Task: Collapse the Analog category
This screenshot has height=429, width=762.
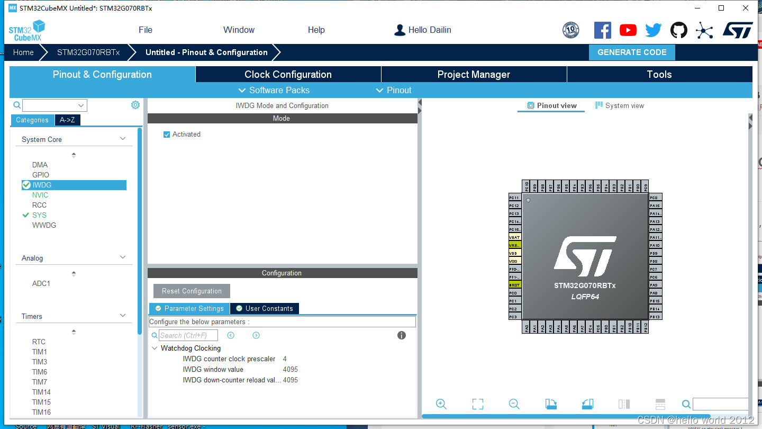Action: coord(123,257)
